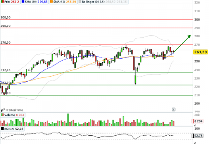
Task: Click the tallest green volume bar
Action: (68, 119)
